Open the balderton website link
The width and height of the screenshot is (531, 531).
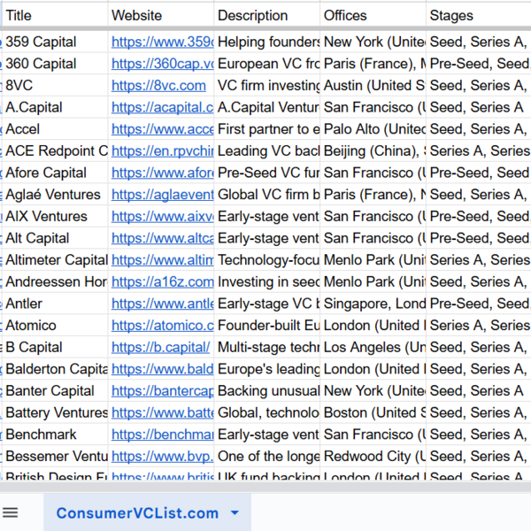point(163,369)
